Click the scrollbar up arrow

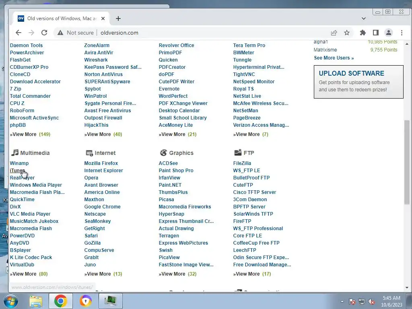(x=407, y=44)
